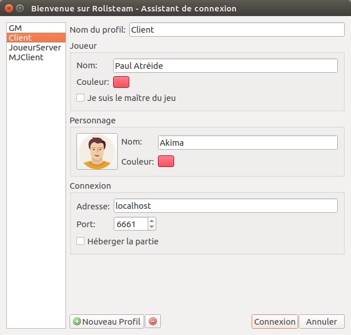Increase the port number with up arrow
The height and width of the screenshot is (335, 351).
(151, 221)
